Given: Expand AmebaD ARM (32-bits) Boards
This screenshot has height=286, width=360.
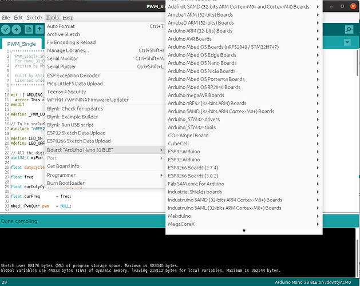Looking at the screenshot, I should click(244, 23).
